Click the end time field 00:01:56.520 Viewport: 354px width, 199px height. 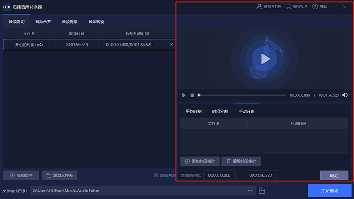(261, 175)
